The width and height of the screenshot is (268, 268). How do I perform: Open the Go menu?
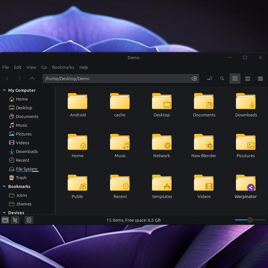[44, 67]
